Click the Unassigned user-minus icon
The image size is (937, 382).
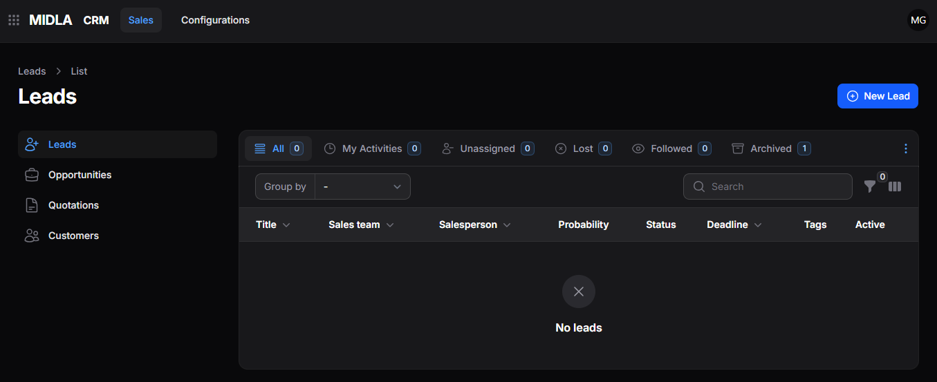(447, 149)
